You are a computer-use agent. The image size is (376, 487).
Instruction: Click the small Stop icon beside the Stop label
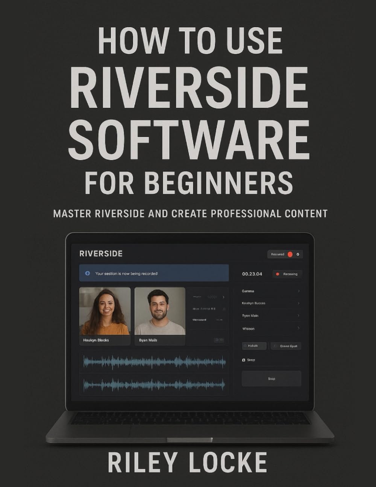pos(244,360)
